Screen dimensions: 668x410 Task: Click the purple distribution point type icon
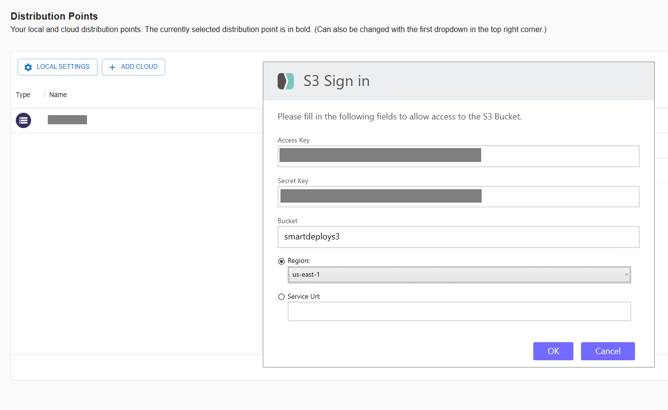tap(23, 120)
